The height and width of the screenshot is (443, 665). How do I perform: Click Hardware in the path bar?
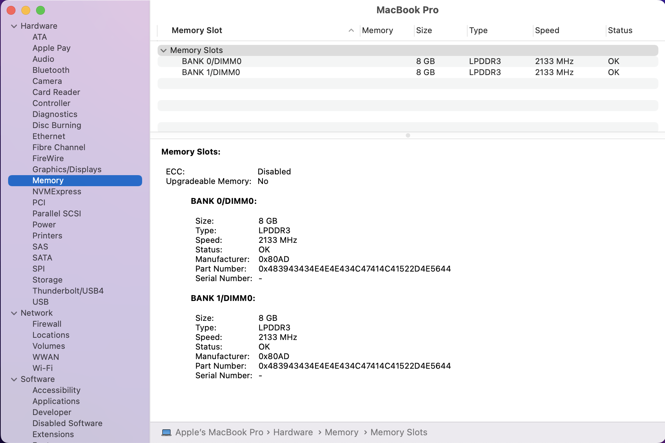[293, 432]
